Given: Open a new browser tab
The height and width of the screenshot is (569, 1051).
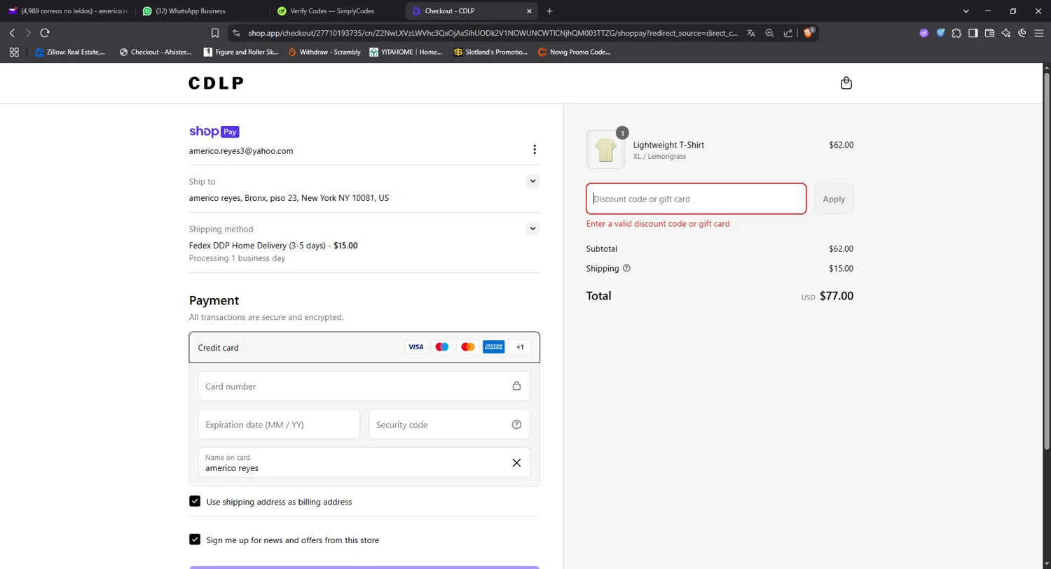Looking at the screenshot, I should click(549, 11).
